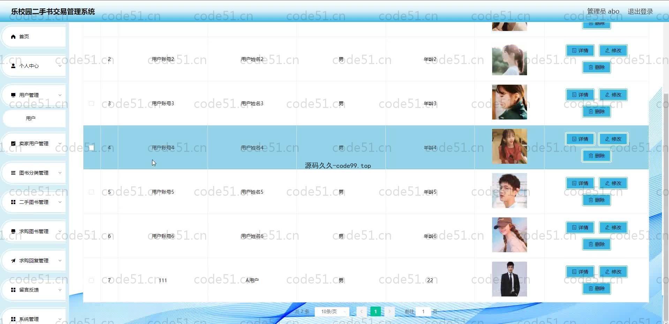The image size is (669, 324).
Task: Open the 首页 menu item
Action: 34,37
